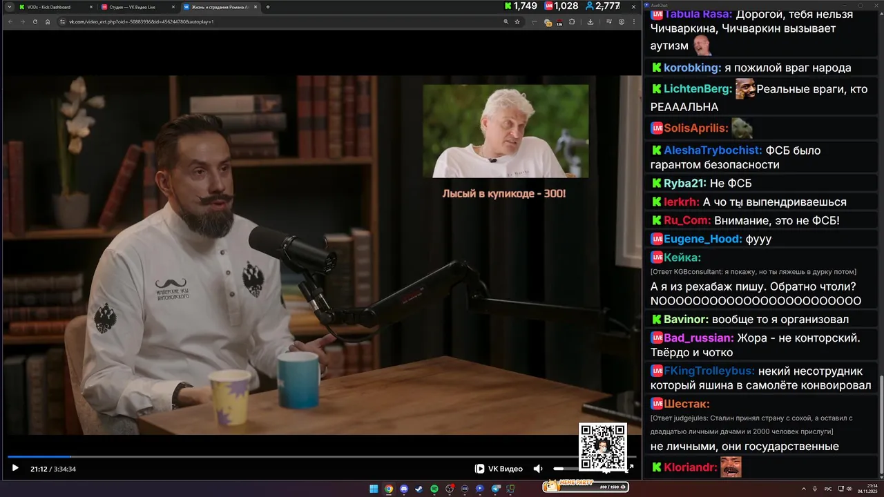This screenshot has width=884, height=497.
Task: Open the tab search dropdown arrow
Action: [9, 7]
